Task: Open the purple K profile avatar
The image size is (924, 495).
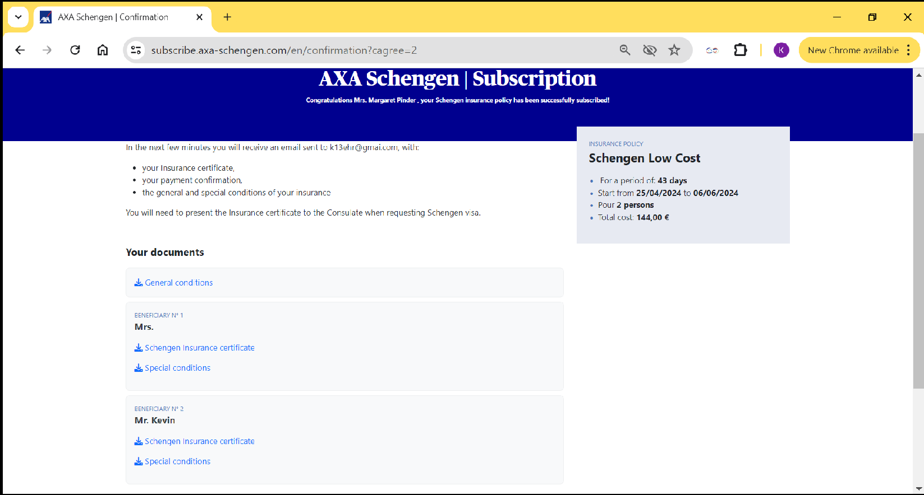Action: point(781,50)
